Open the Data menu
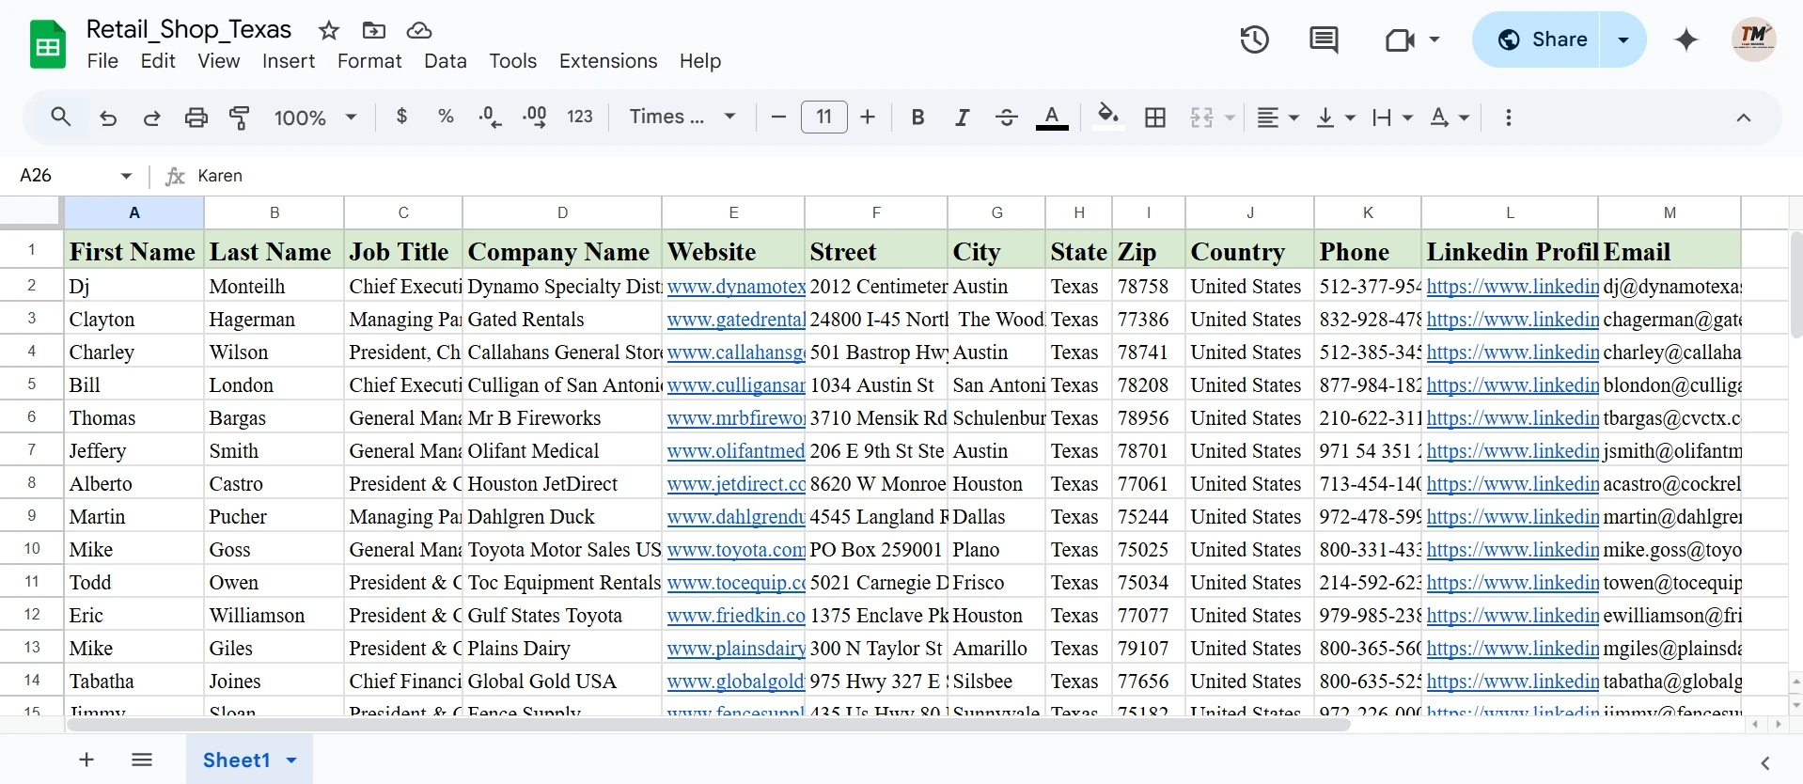This screenshot has height=784, width=1803. 446,61
